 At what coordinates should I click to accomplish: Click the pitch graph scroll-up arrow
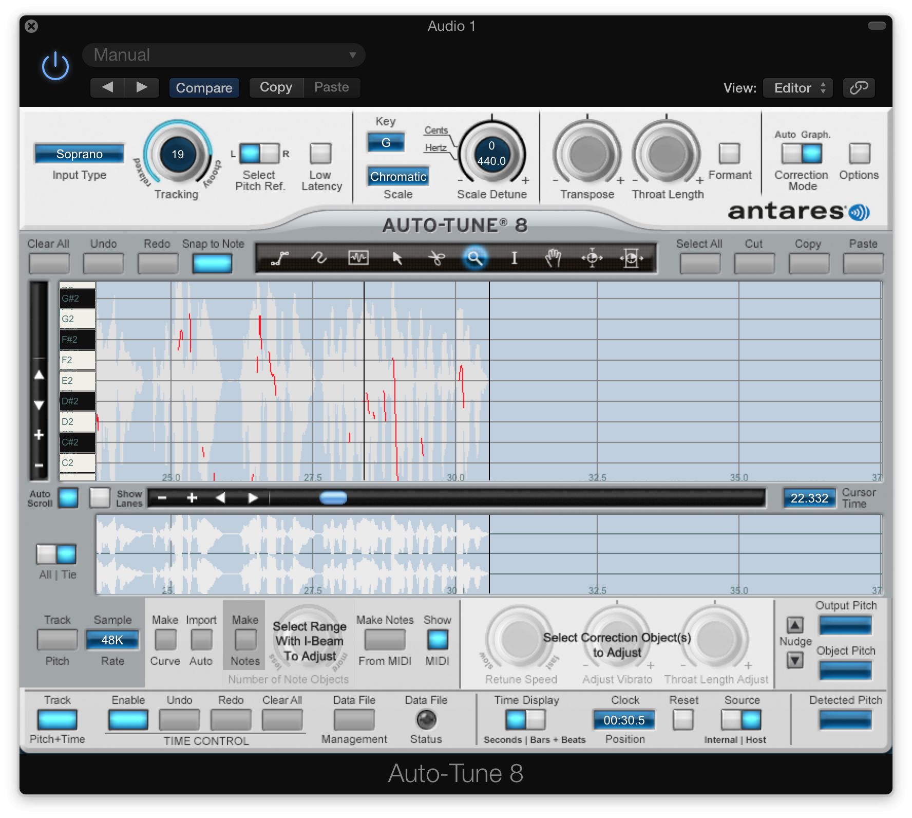(39, 375)
